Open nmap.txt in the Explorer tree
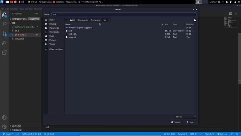Image resolution: width=241 pixels, height=136 pixels. pyautogui.click(x=24, y=39)
